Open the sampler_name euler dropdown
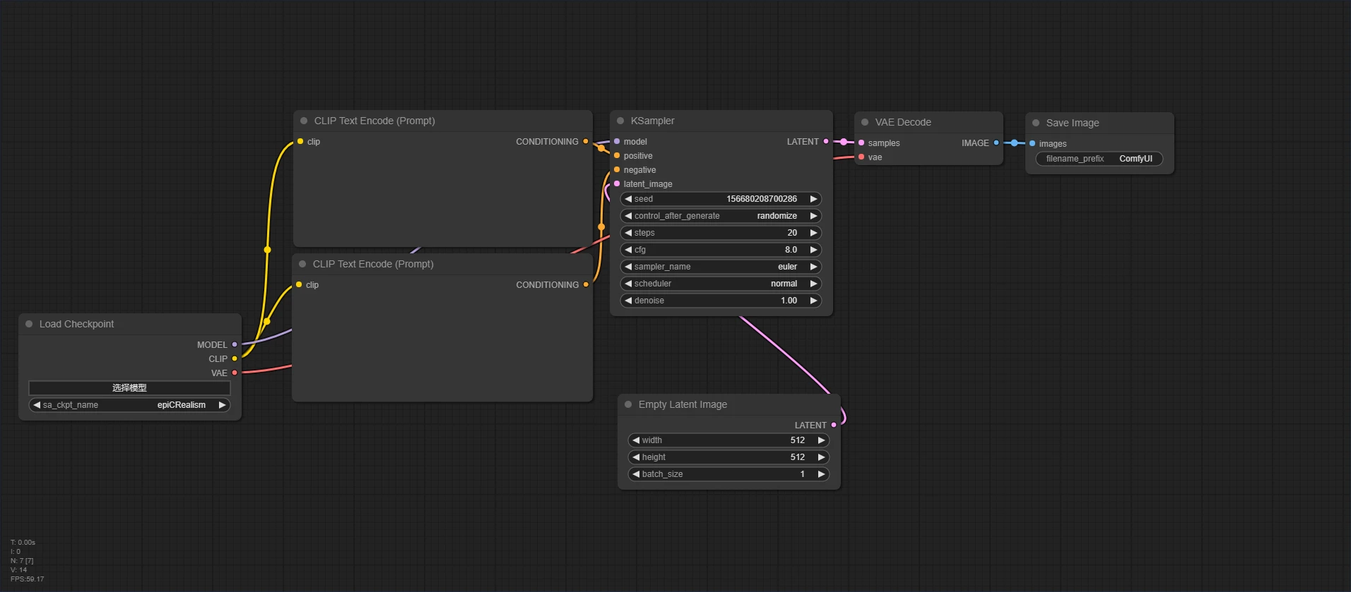Viewport: 1351px width, 592px height. click(x=721, y=267)
